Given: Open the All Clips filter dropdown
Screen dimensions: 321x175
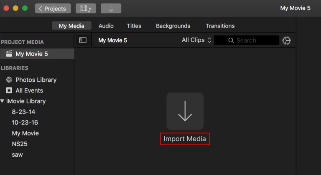Looking at the screenshot, I should click(x=196, y=40).
